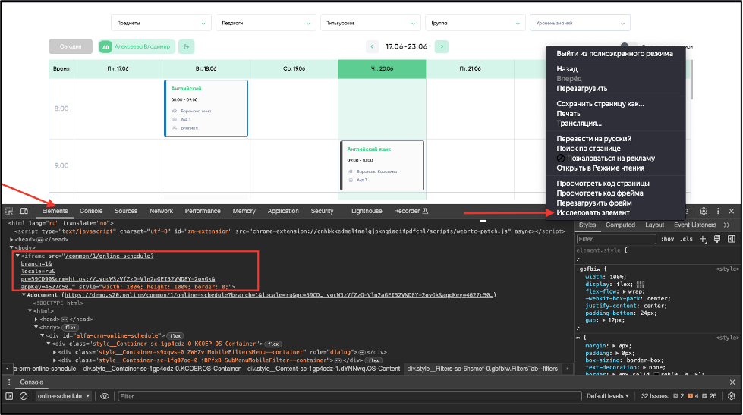The image size is (743, 415).
Task: Open the Lighthouse tab
Action: pyautogui.click(x=367, y=211)
